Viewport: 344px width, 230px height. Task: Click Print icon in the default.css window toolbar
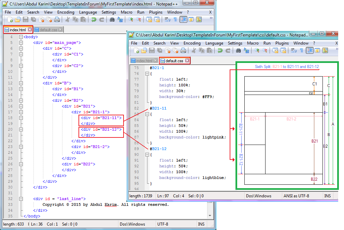point(183,51)
